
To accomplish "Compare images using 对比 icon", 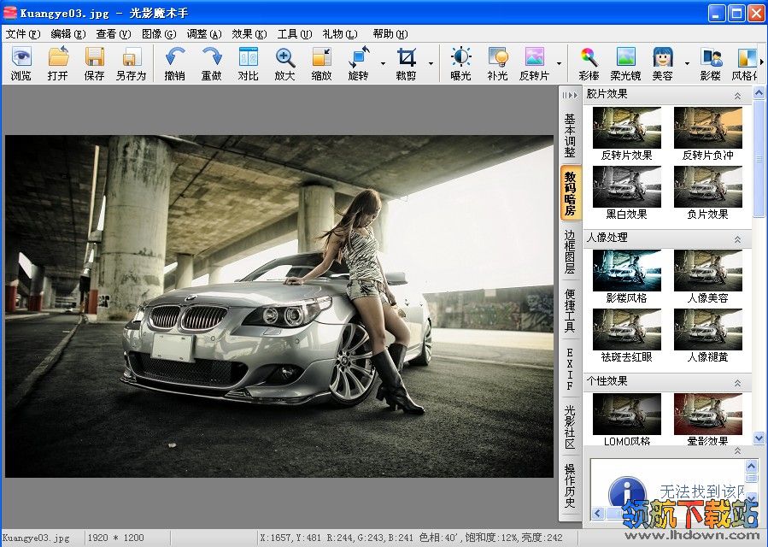I will pos(249,64).
